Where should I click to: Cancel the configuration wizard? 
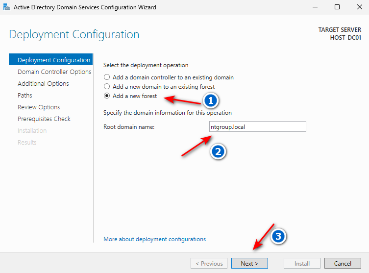point(343,263)
